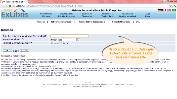Image resolution: width=177 pixels, height=99 pixels.
Task: Open Visszajelzés in the header menu
Action: [x=127, y=14]
